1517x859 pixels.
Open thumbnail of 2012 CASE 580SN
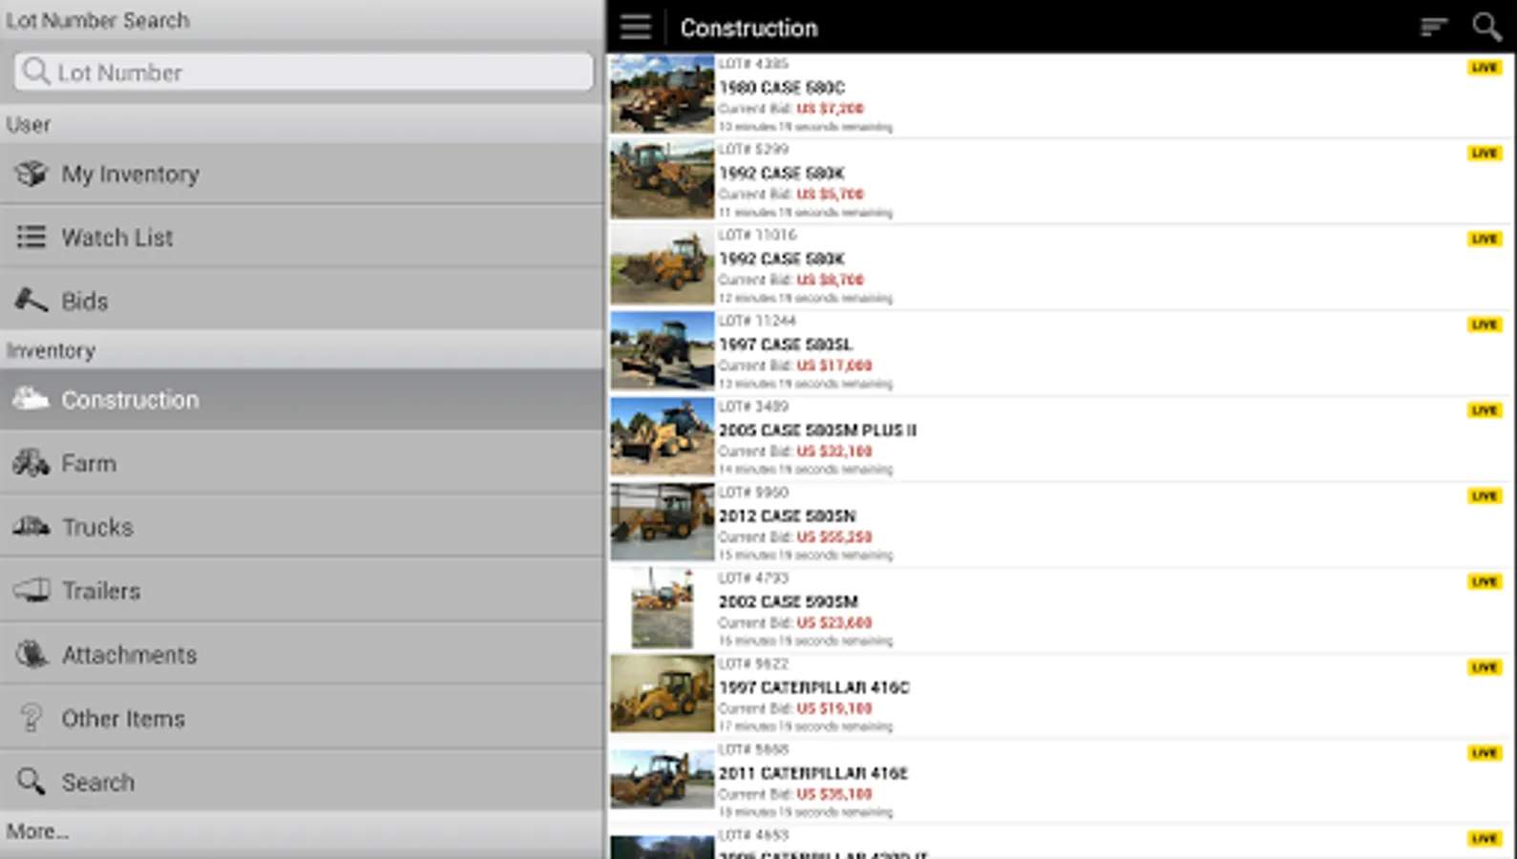(x=663, y=522)
